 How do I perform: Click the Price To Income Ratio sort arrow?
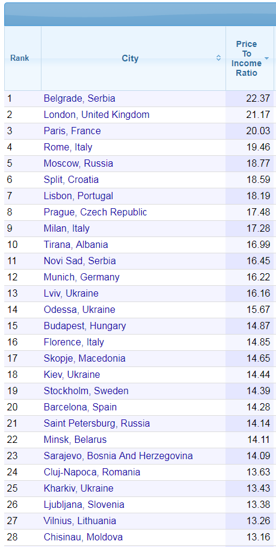[266, 58]
